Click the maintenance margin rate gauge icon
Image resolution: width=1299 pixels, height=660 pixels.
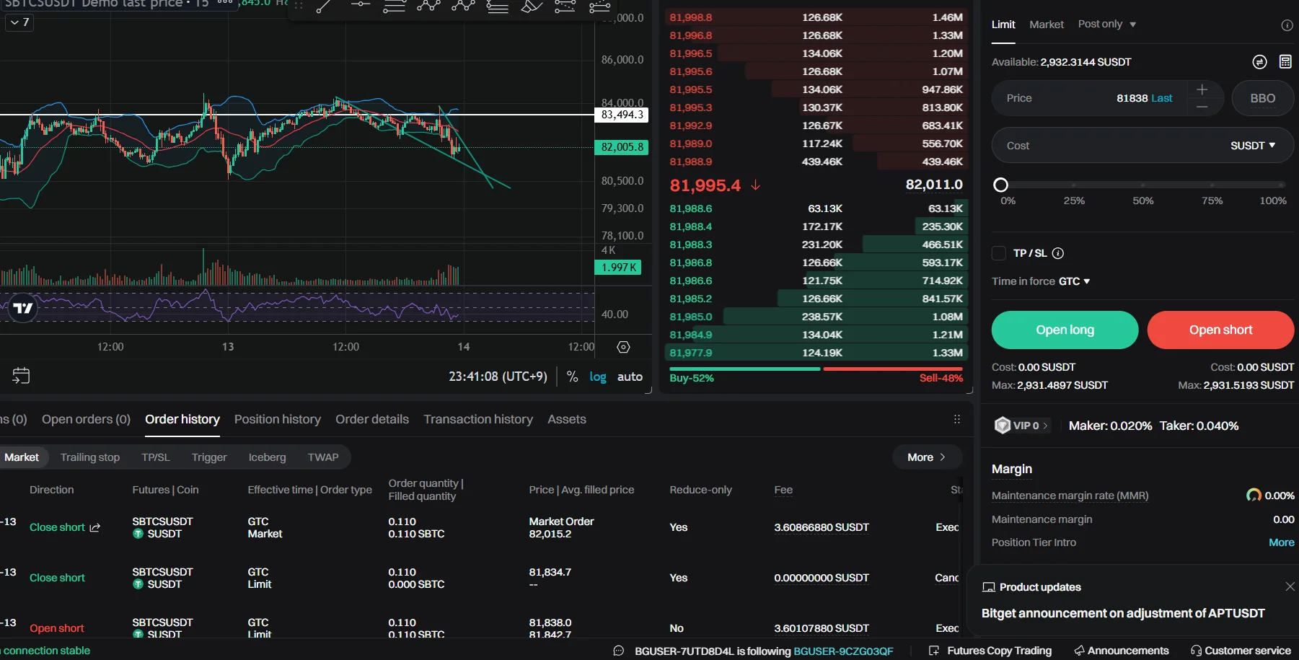[x=1254, y=495]
